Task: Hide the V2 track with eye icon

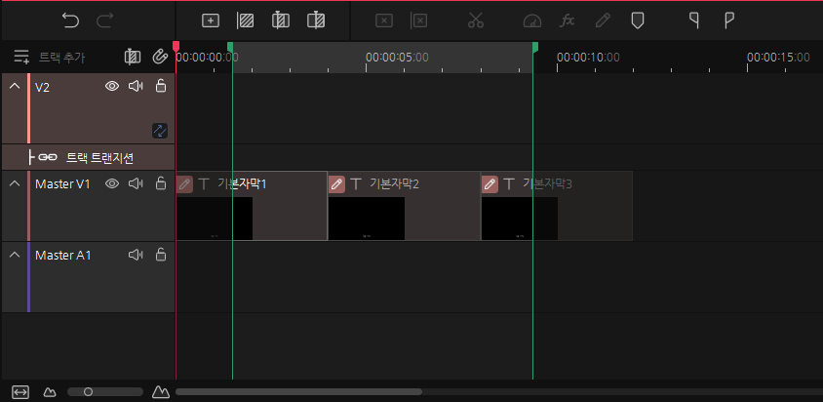Action: pyautogui.click(x=112, y=87)
